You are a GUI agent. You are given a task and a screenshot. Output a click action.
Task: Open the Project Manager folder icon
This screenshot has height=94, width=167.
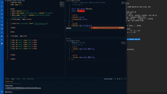pyautogui.click(x=2, y=29)
